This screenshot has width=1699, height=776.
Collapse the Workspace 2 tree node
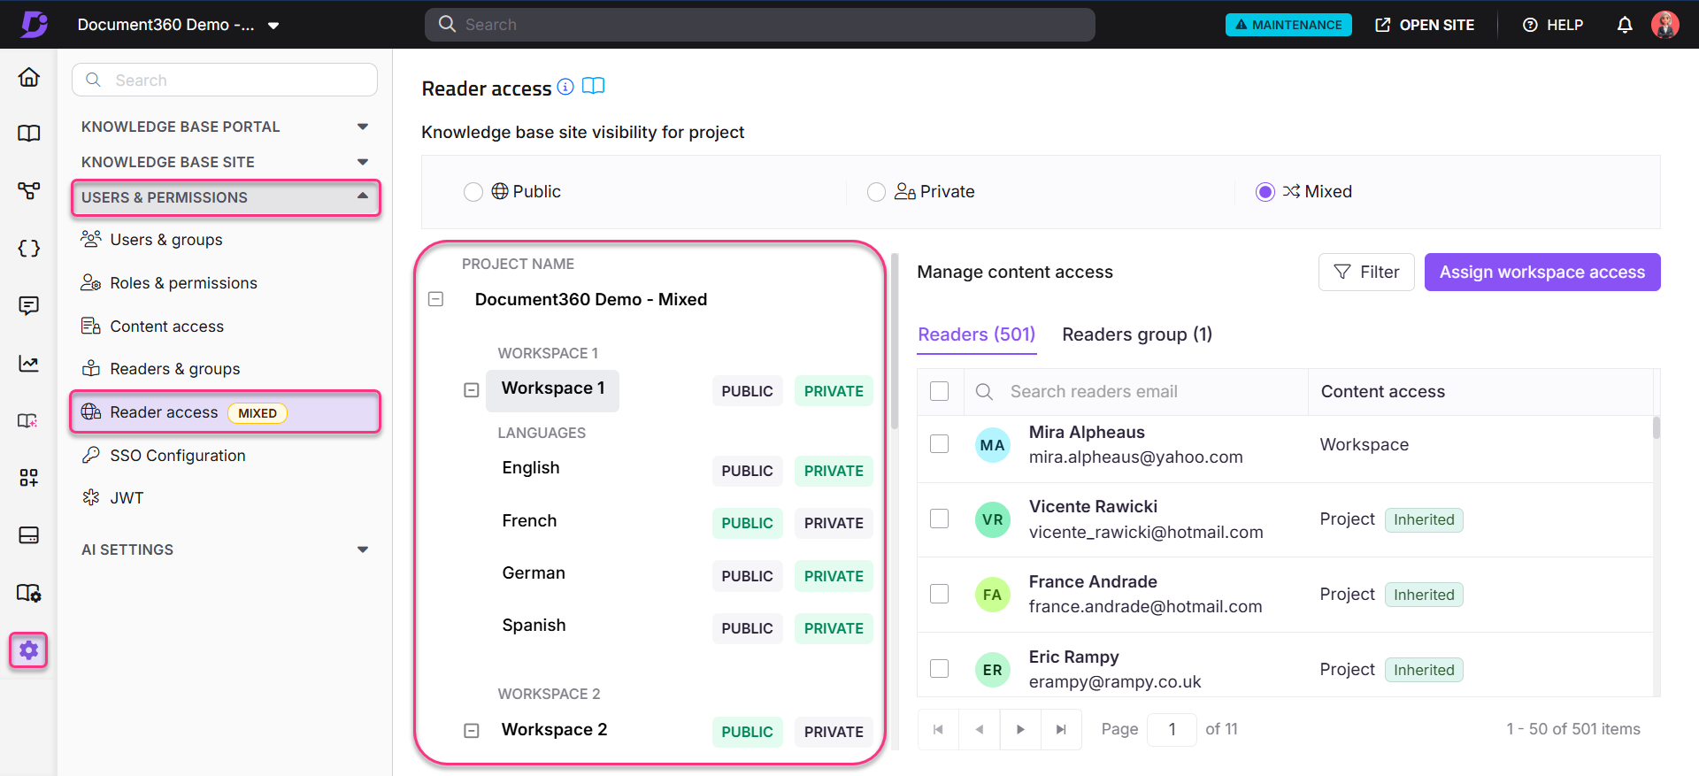pyautogui.click(x=472, y=731)
